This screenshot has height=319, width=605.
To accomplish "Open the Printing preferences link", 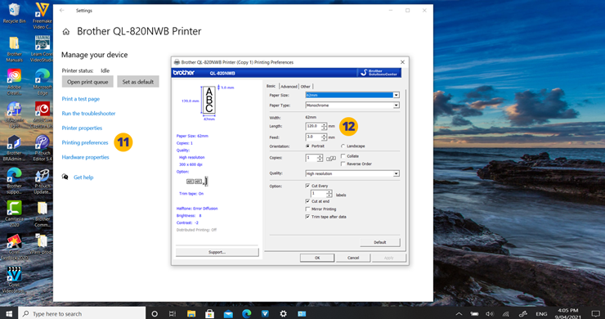I will point(85,142).
